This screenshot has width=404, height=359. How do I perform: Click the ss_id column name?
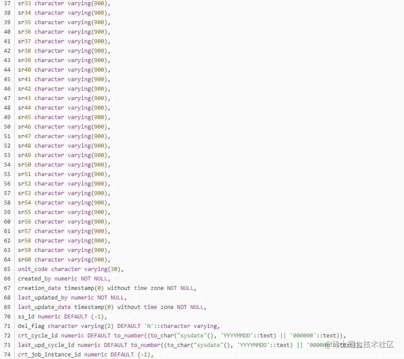[x=26, y=317]
